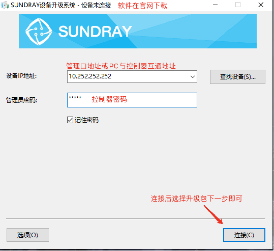Click the 10.252.252.252 combo box text
This screenshot has width=274, height=251.
click(90, 76)
